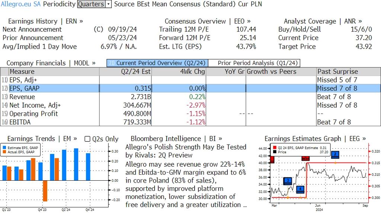Click the YoY Gr column header
This screenshot has width=381, height=213.
[x=226, y=72]
